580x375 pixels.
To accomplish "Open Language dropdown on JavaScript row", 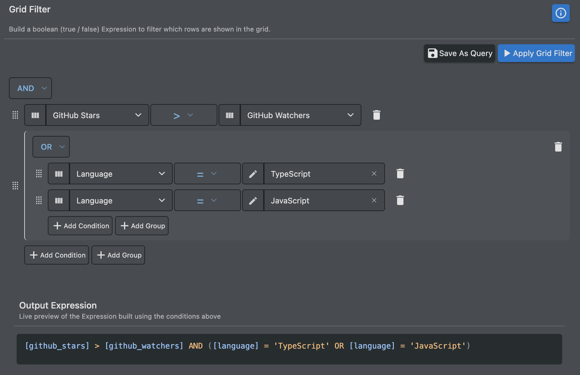I will coord(121,200).
